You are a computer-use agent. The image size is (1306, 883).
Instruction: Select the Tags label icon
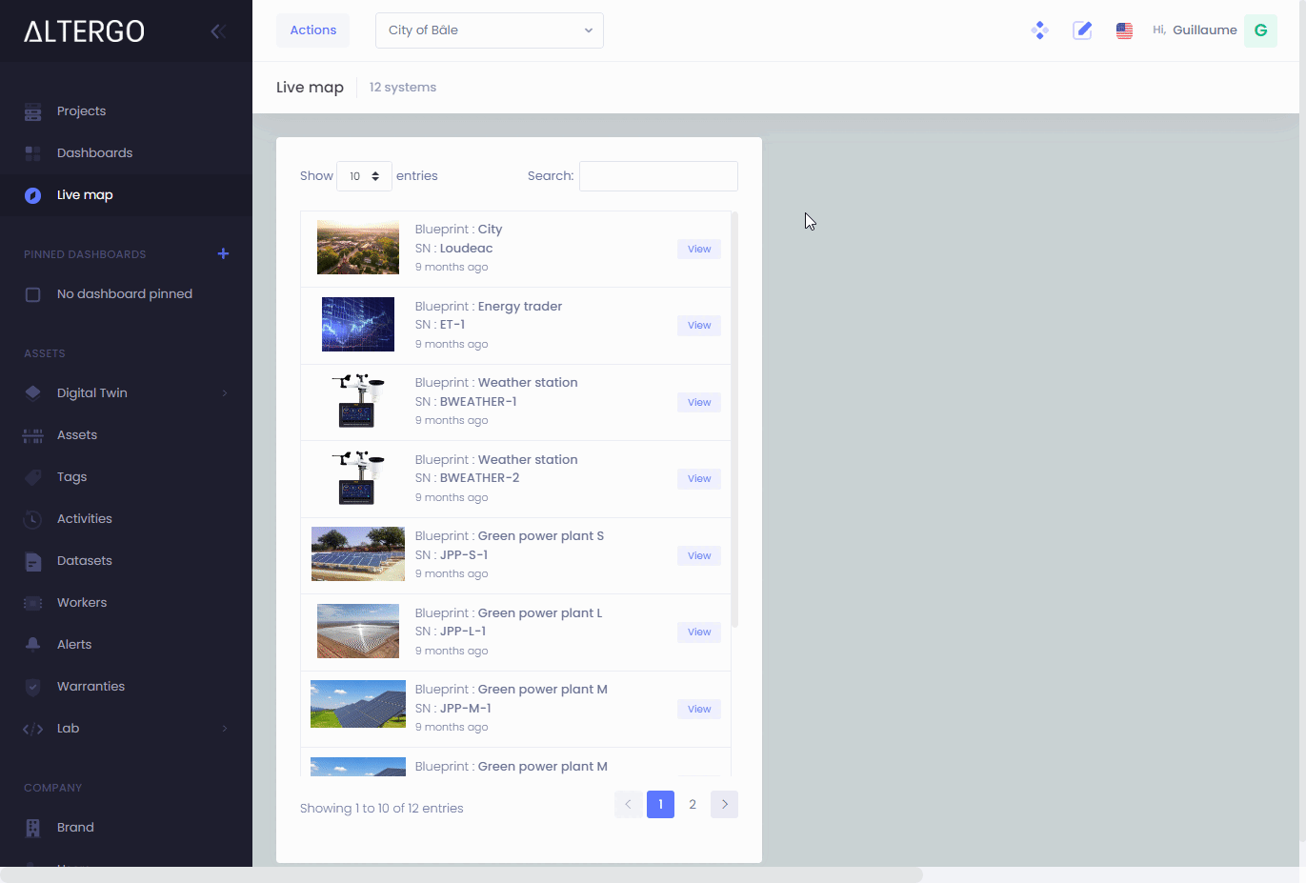tap(32, 476)
